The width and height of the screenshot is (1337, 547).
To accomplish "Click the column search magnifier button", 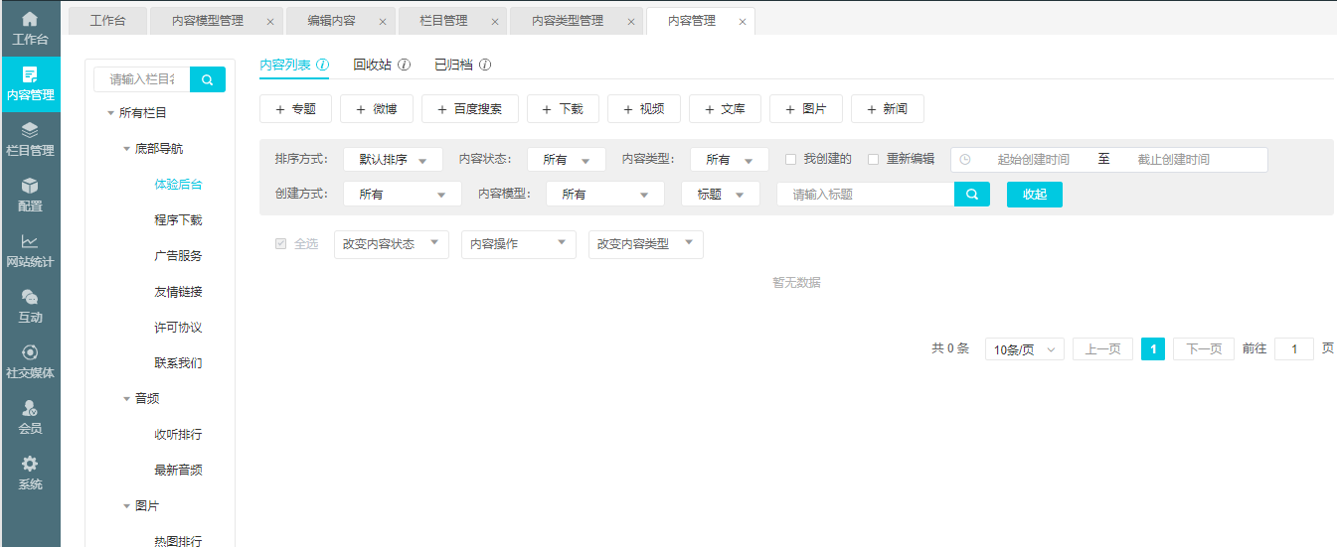I will pyautogui.click(x=208, y=79).
